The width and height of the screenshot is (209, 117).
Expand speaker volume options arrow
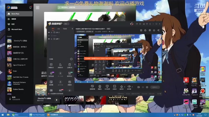(132, 87)
